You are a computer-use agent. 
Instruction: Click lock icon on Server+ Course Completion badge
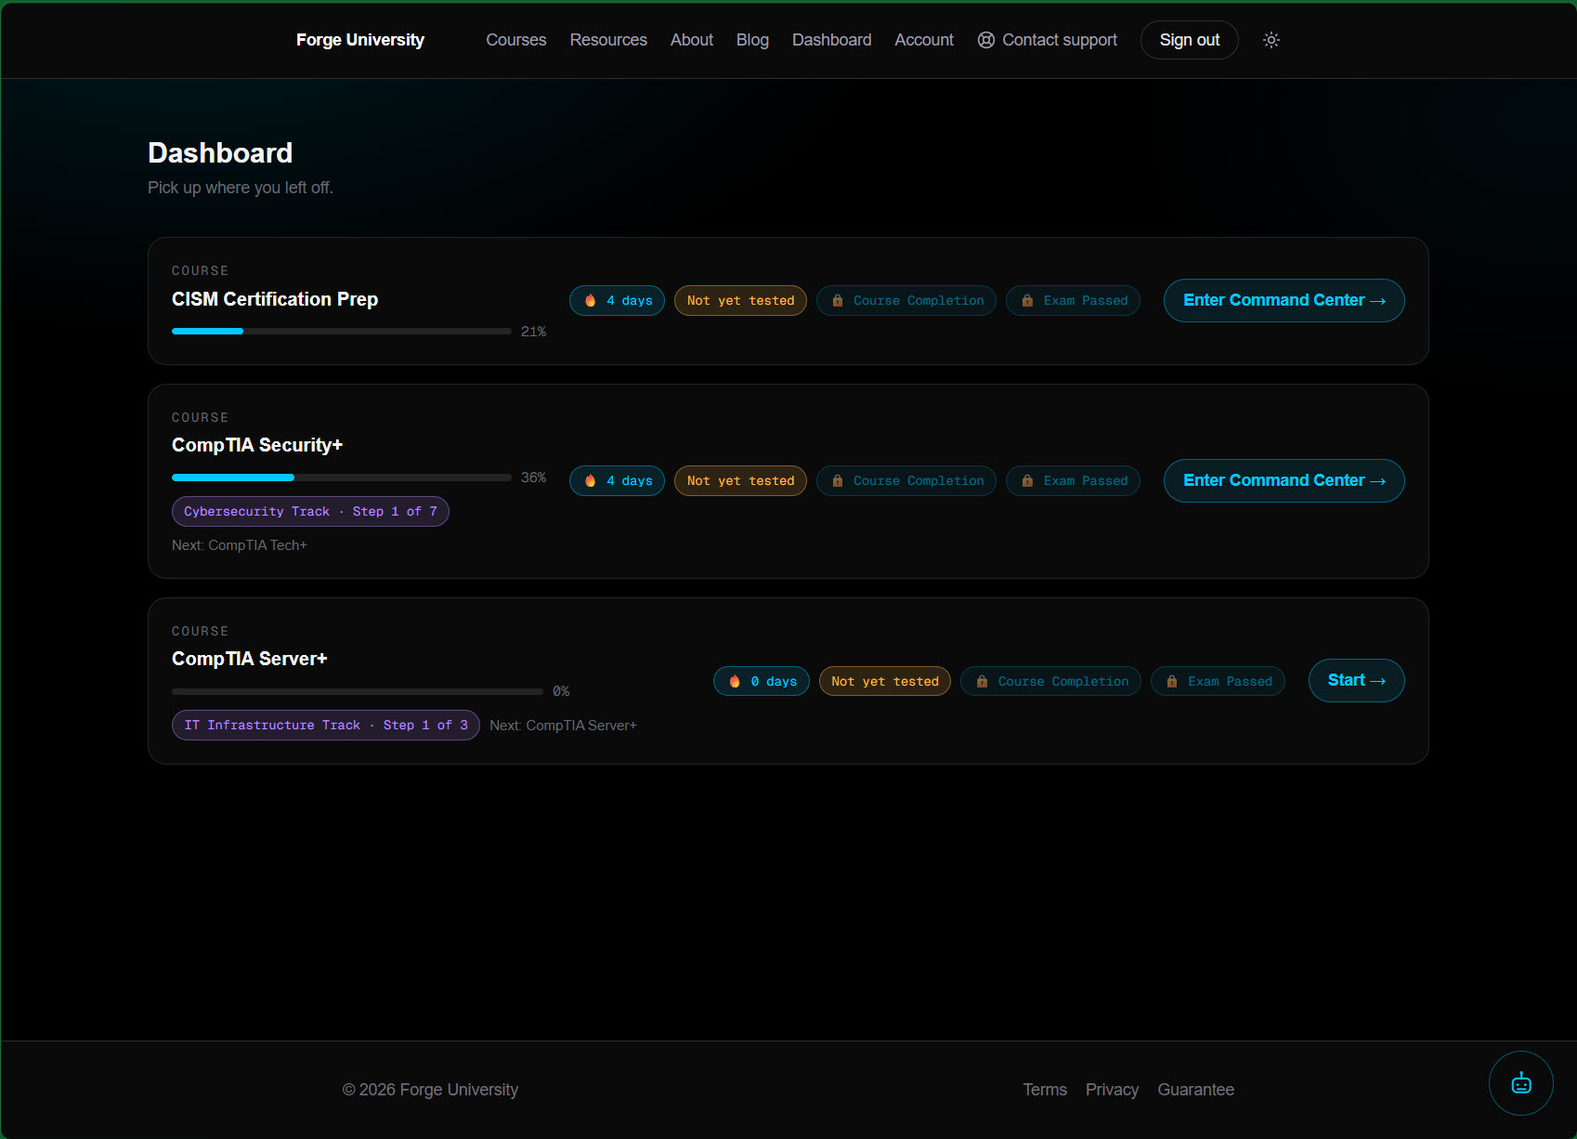[982, 681]
